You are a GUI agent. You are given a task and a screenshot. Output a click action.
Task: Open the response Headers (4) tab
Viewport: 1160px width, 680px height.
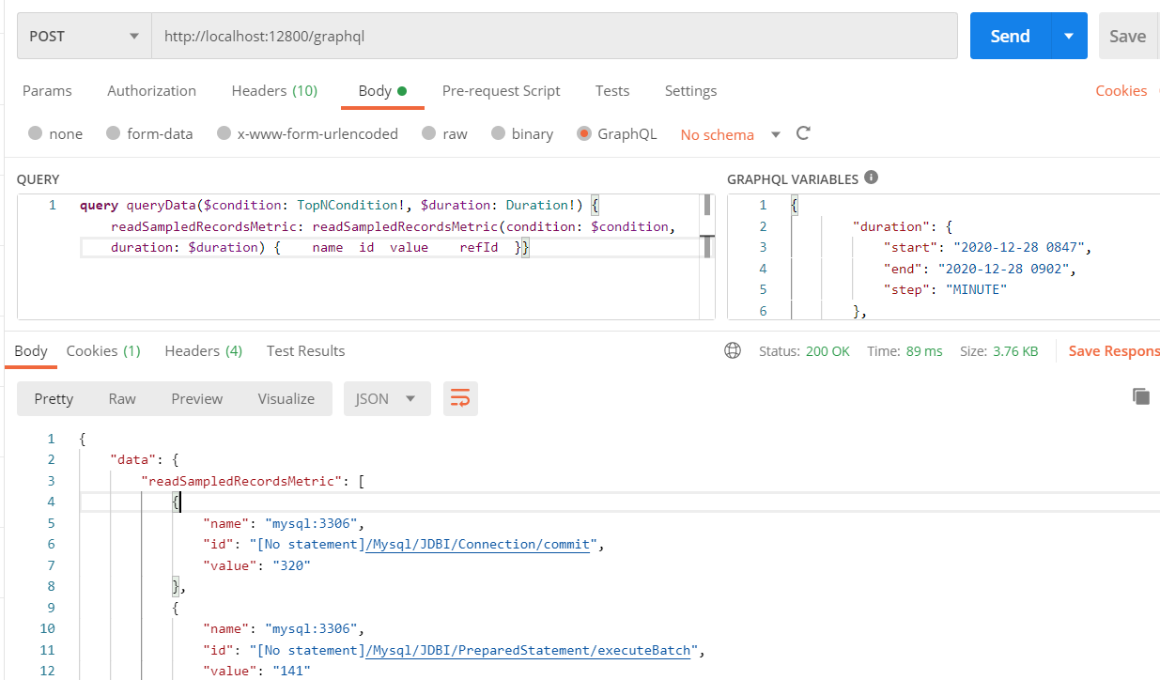(204, 351)
